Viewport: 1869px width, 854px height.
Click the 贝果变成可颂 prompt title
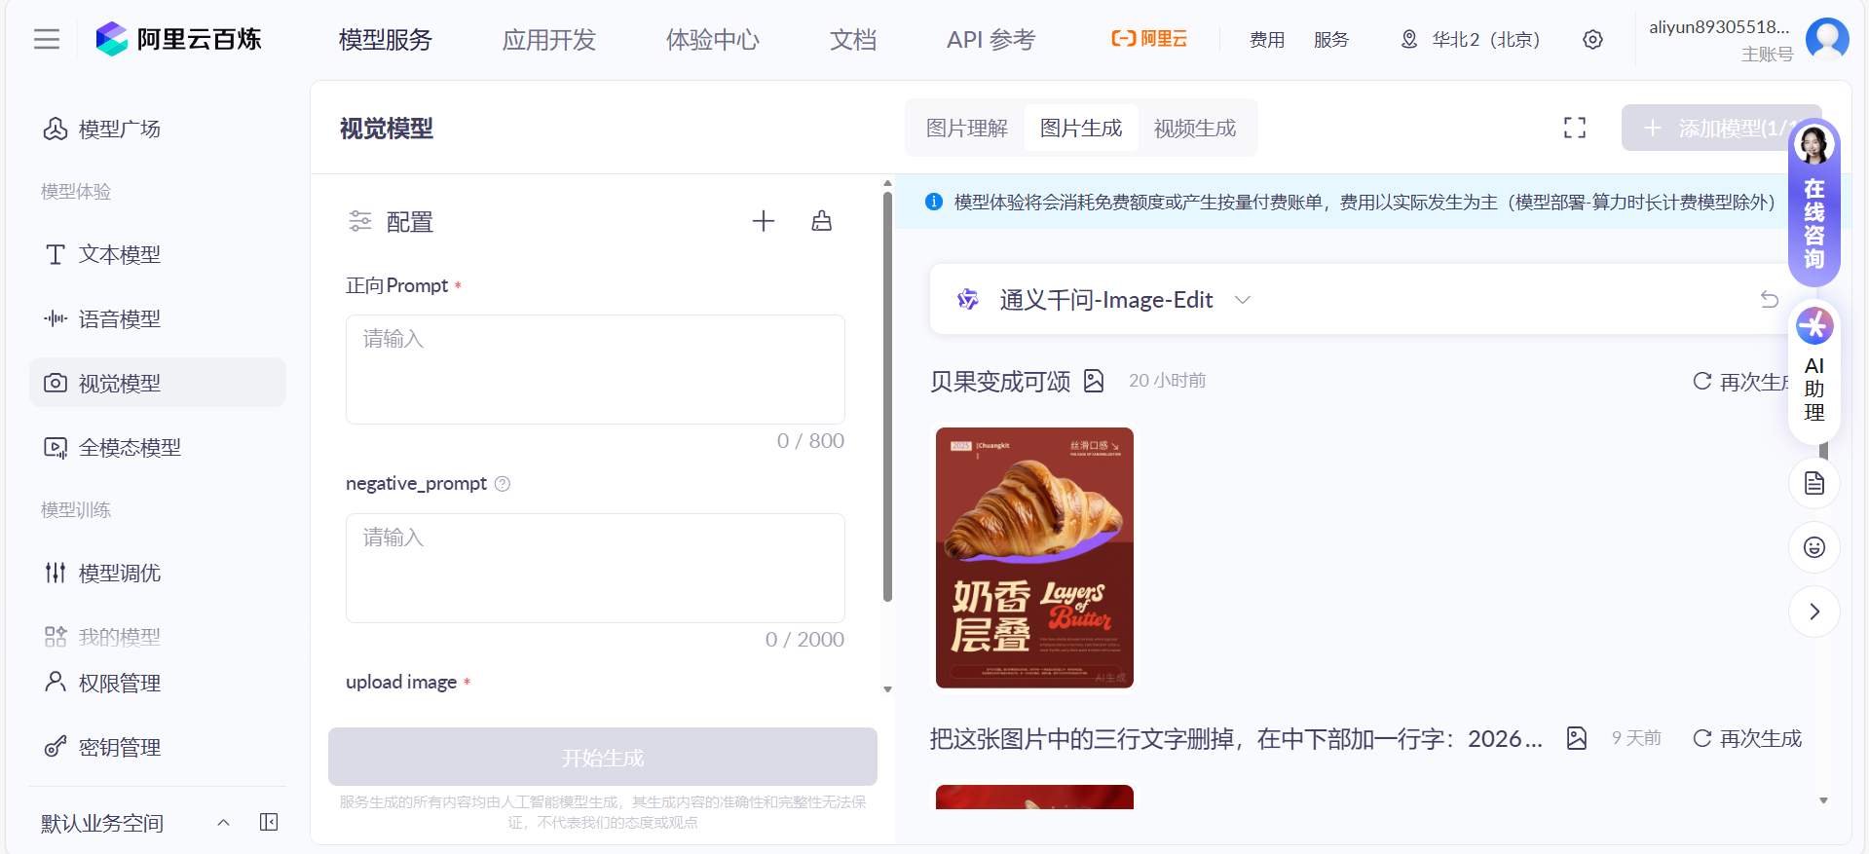coord(1000,381)
